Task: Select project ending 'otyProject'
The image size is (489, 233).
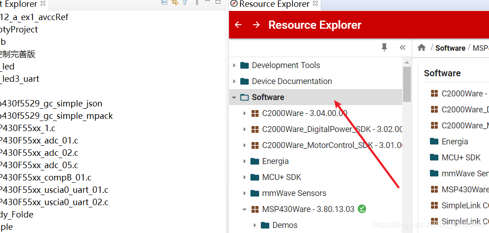Action: coord(19,30)
